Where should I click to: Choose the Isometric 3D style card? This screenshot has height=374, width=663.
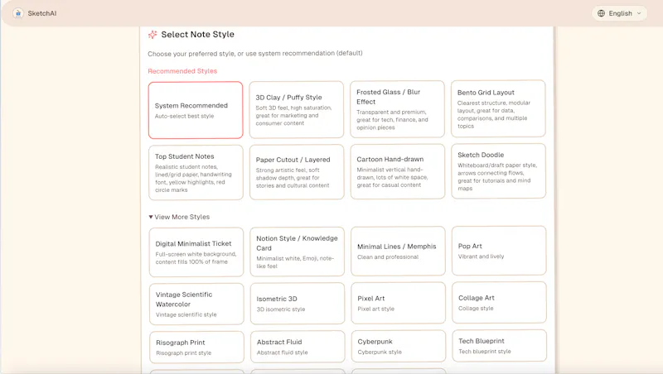[298, 304]
